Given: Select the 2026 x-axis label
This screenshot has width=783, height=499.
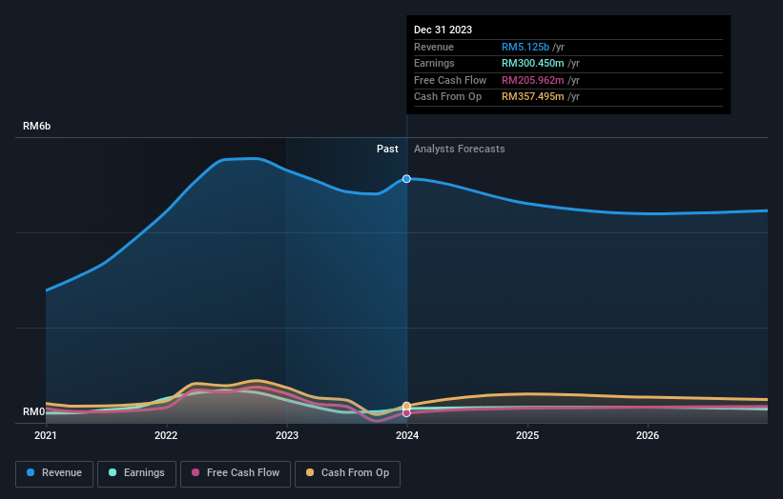Looking at the screenshot, I should click(x=648, y=435).
